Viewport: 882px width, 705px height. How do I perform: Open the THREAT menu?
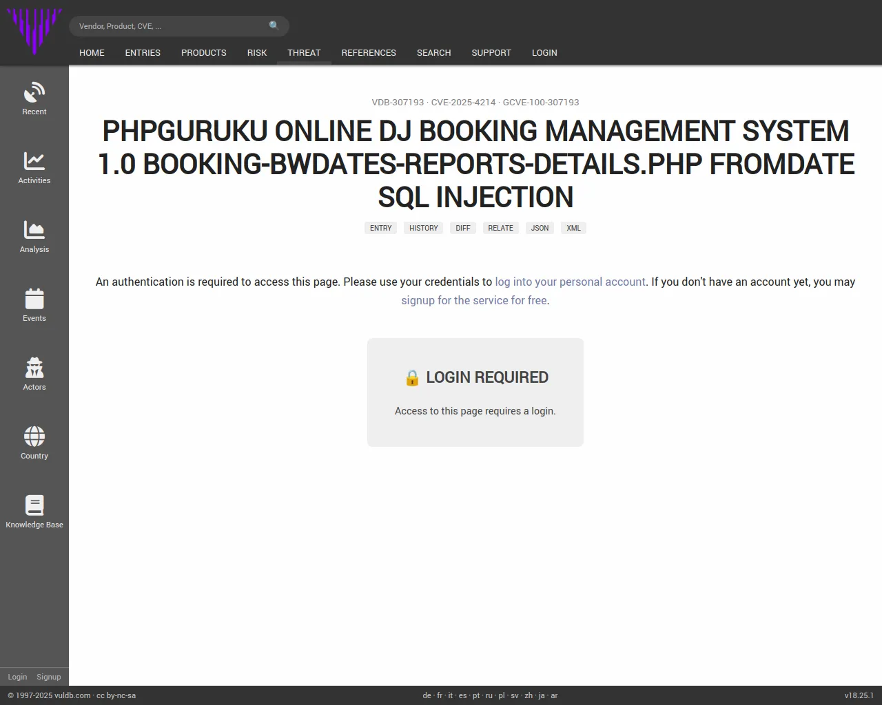(304, 52)
